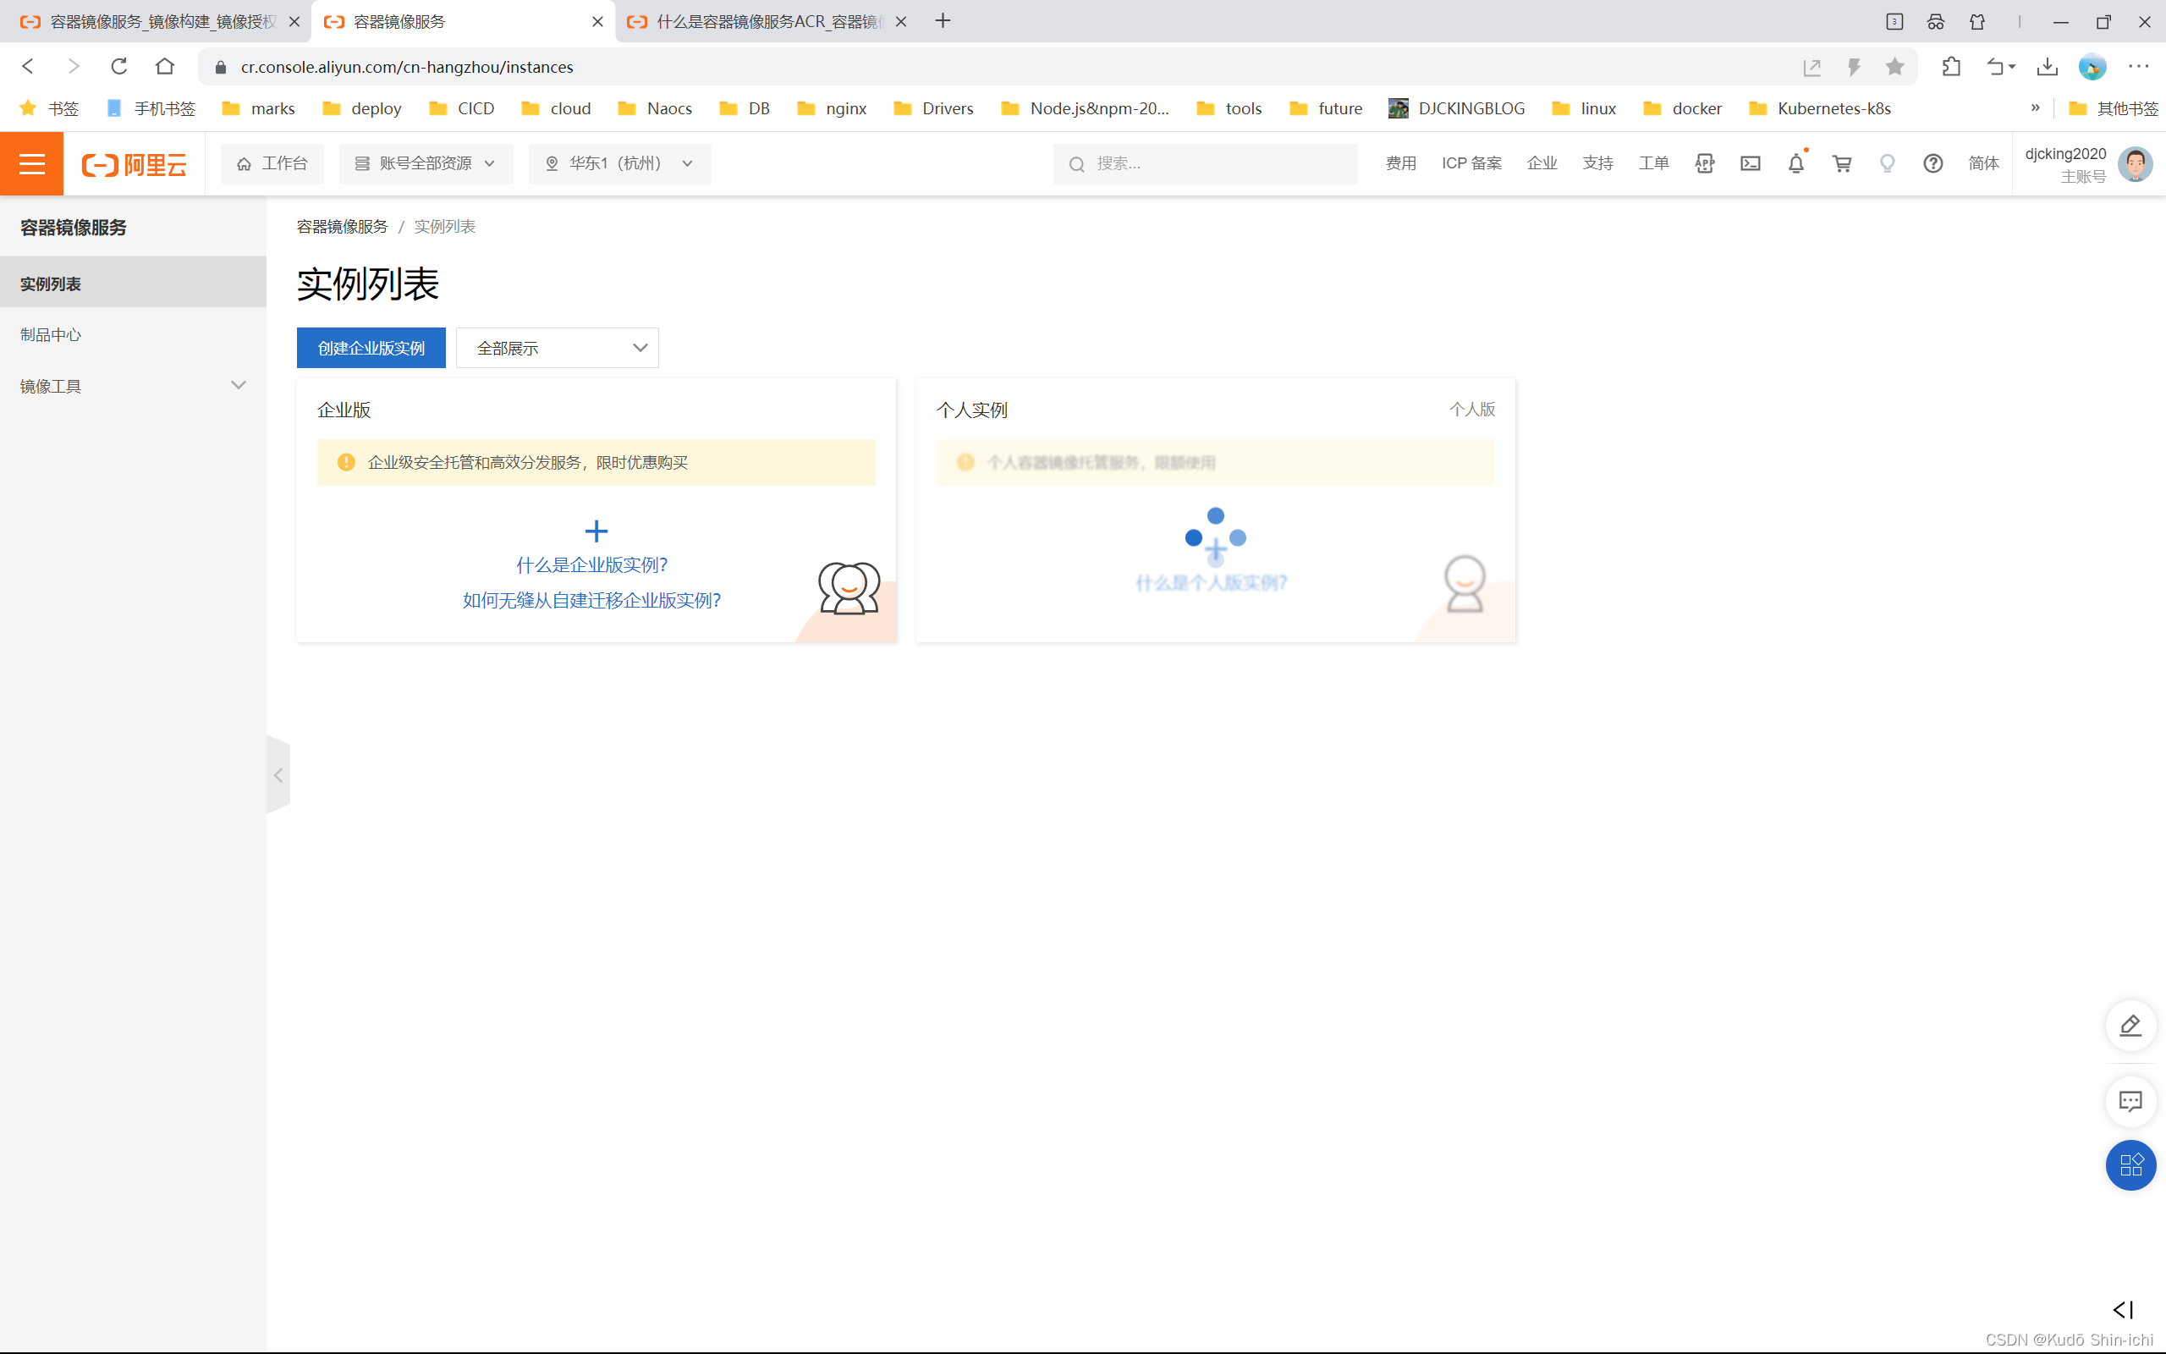Open 什么是企业版实例? link
2166x1354 pixels.
pyautogui.click(x=591, y=565)
